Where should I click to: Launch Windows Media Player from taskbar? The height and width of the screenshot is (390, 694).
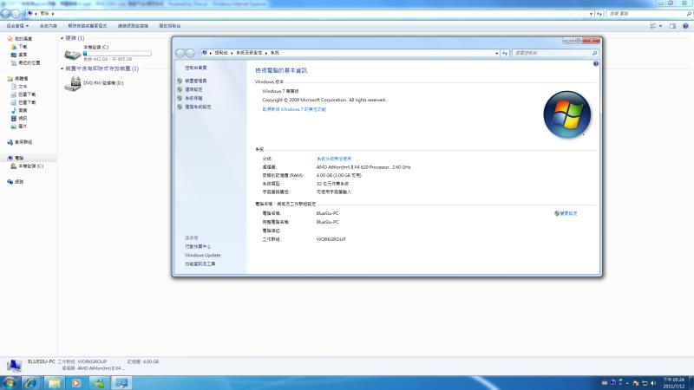[x=76, y=383]
